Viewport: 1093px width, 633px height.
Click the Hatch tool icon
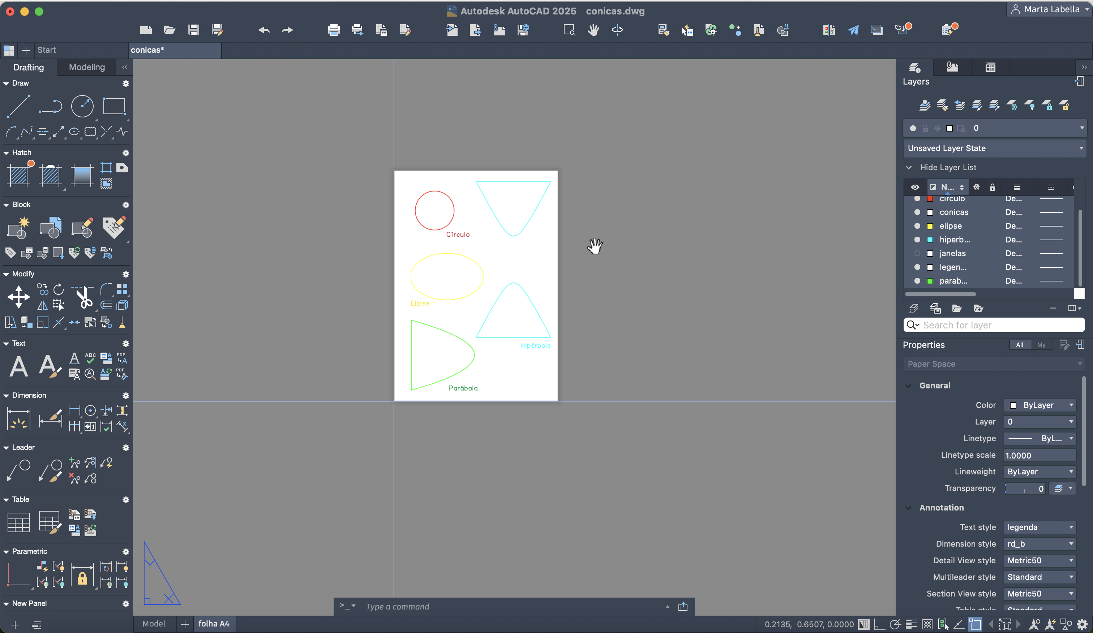coord(19,176)
